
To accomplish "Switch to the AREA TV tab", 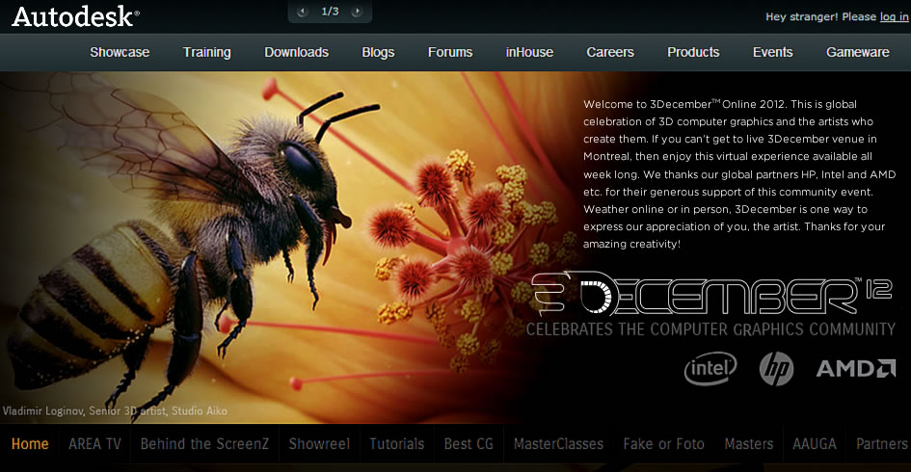I will [94, 444].
